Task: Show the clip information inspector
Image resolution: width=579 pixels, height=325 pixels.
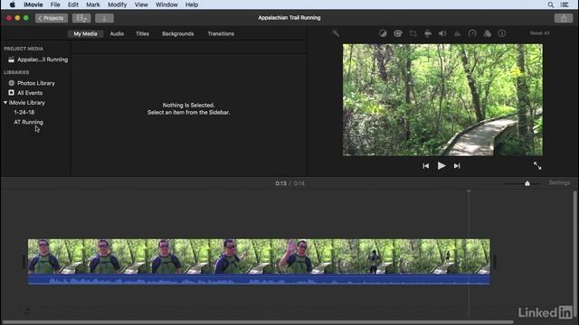Action: (502, 33)
